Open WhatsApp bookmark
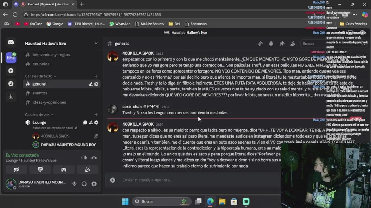 [120, 24]
